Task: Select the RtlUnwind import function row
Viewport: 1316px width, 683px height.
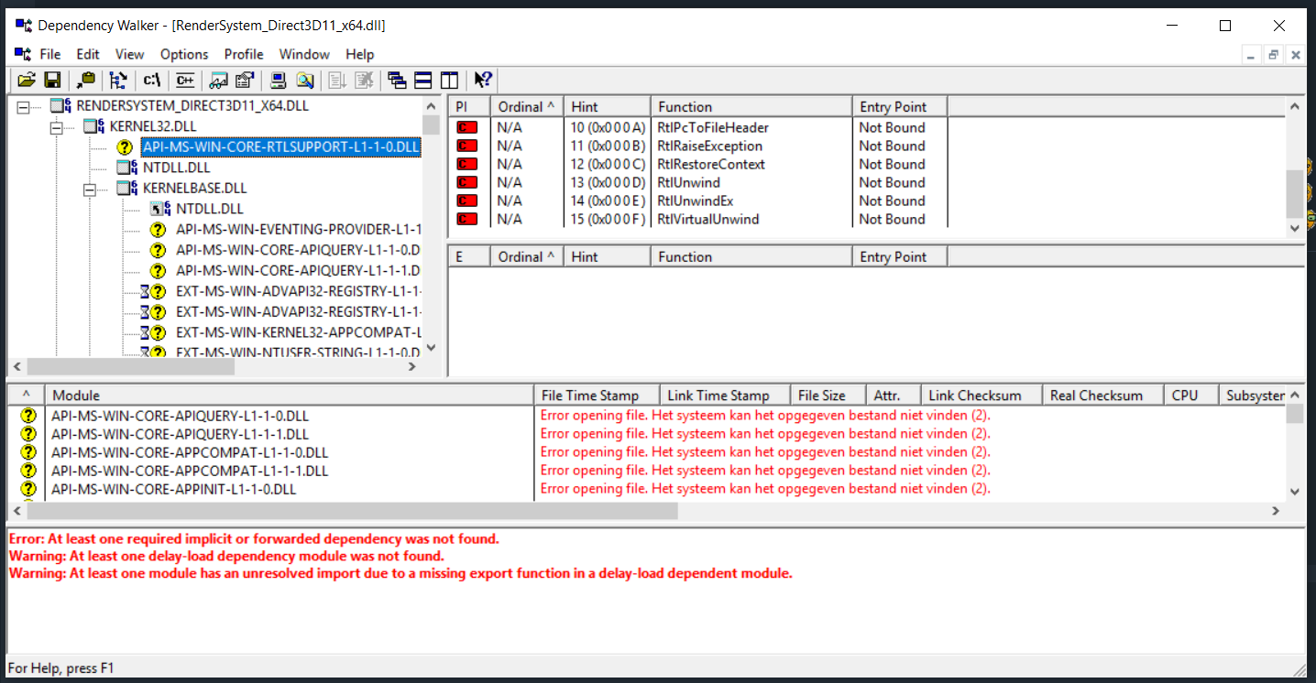Action: click(x=698, y=182)
